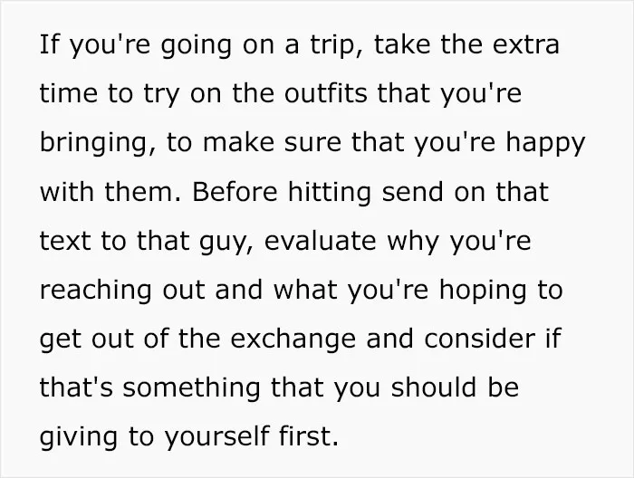Click the final word "first."
The height and width of the screenshot is (478, 634).
click(309, 436)
